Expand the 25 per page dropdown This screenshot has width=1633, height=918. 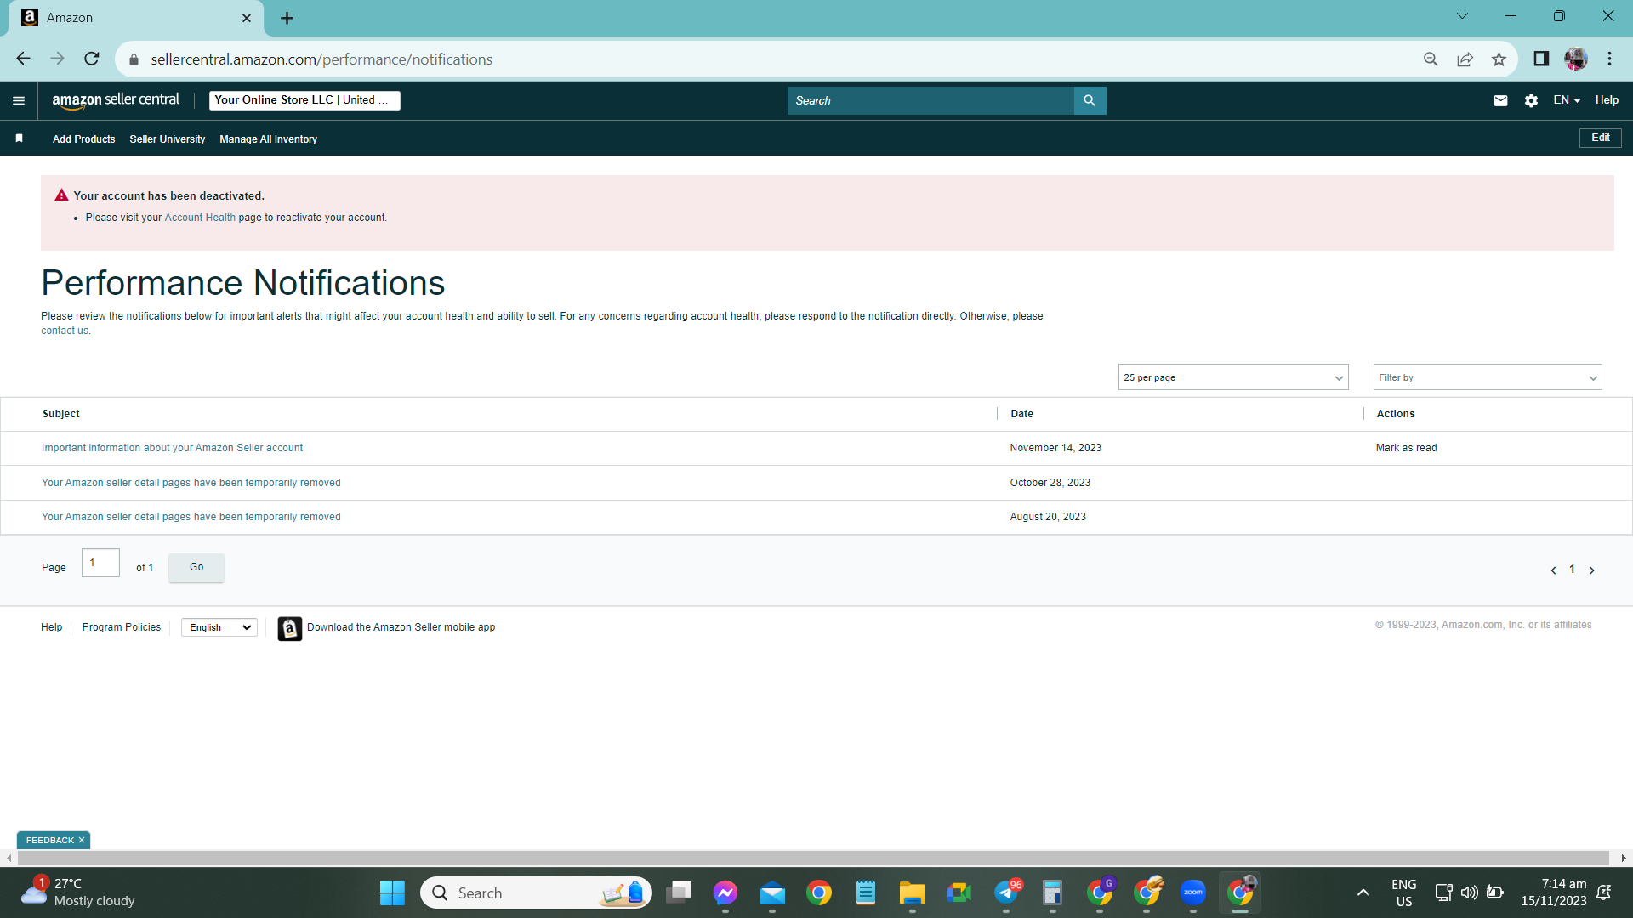[1233, 377]
